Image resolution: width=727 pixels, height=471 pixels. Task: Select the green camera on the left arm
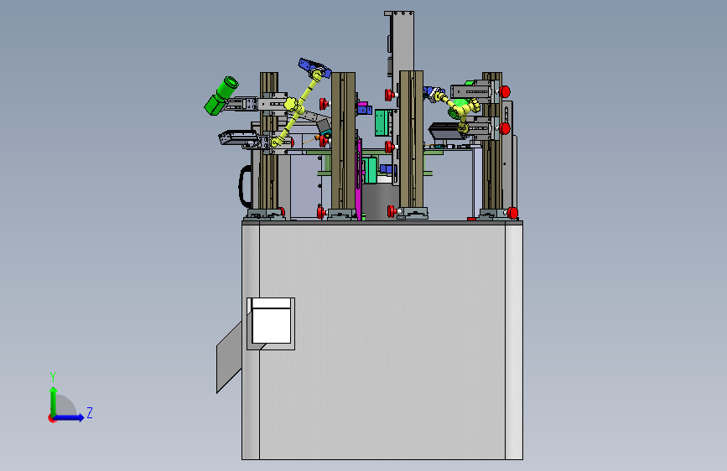tap(221, 96)
